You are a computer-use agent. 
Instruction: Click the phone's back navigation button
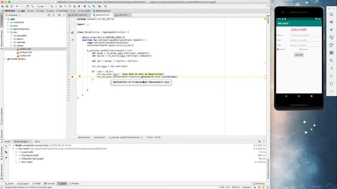(286, 96)
